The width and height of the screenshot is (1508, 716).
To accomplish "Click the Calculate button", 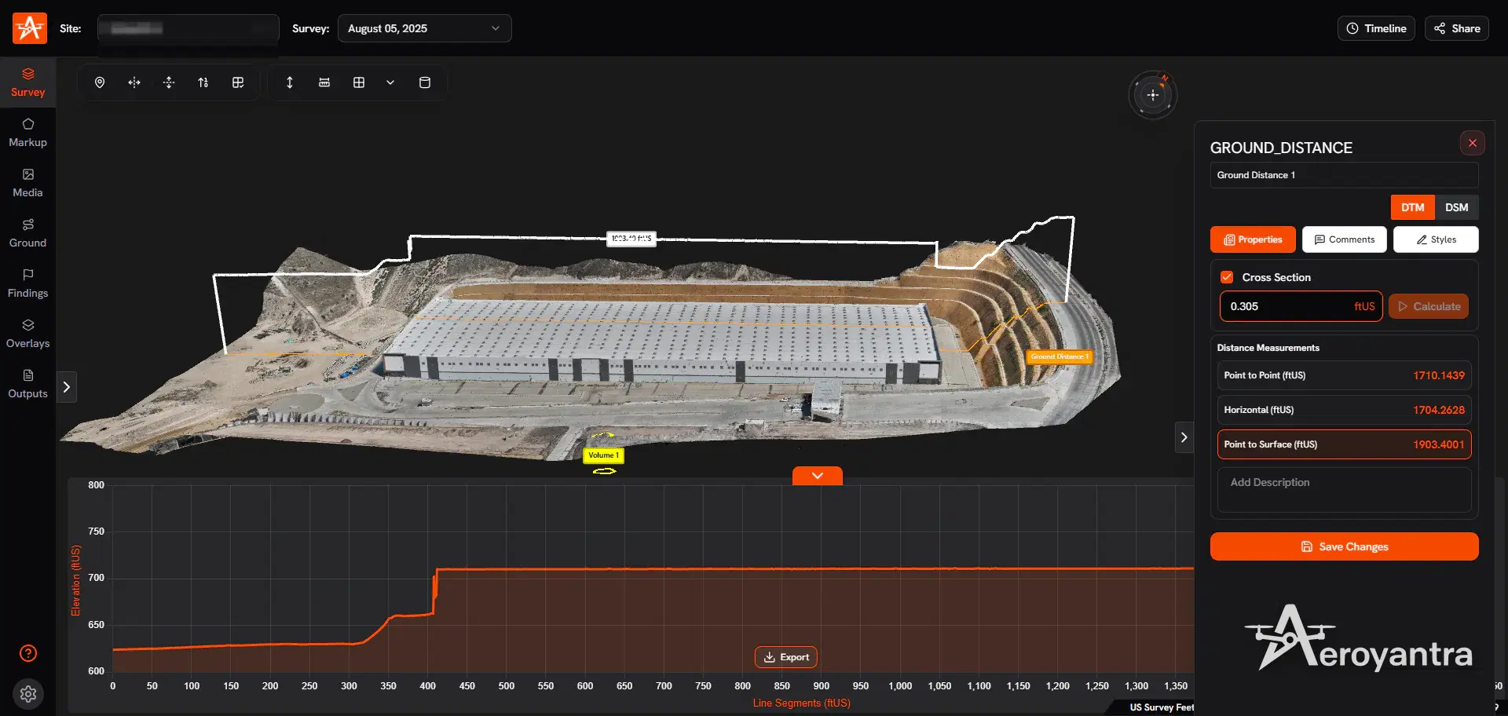I will click(1429, 306).
